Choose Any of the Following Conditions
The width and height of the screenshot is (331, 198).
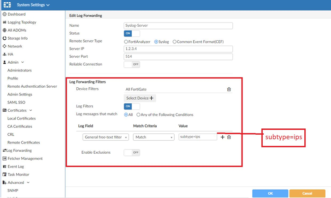pos(138,114)
